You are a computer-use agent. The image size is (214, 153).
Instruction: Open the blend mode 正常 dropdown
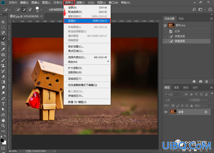pyautogui.click(x=176, y=100)
